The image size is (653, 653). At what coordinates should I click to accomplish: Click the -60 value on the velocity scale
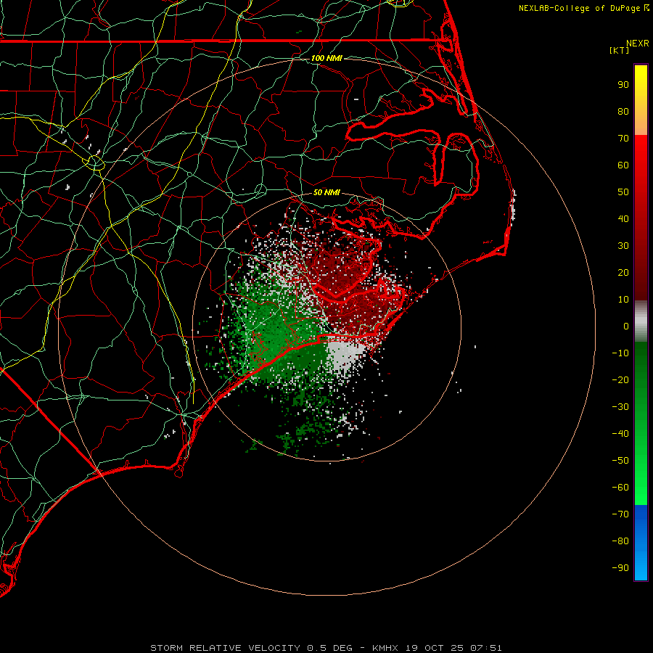click(x=620, y=488)
